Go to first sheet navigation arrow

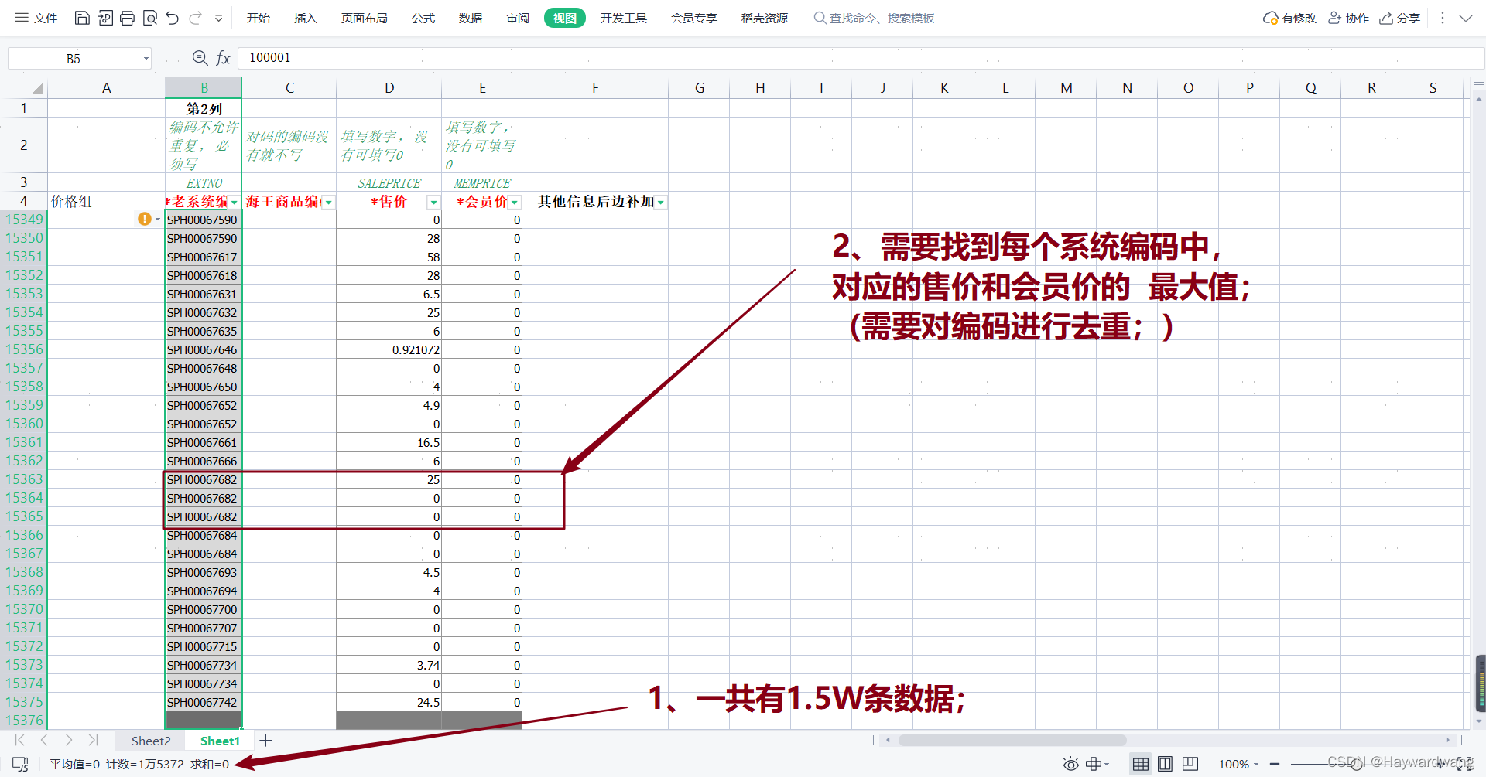[20, 741]
